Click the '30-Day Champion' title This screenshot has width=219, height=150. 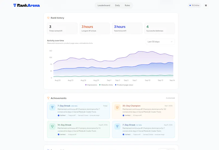(131, 106)
